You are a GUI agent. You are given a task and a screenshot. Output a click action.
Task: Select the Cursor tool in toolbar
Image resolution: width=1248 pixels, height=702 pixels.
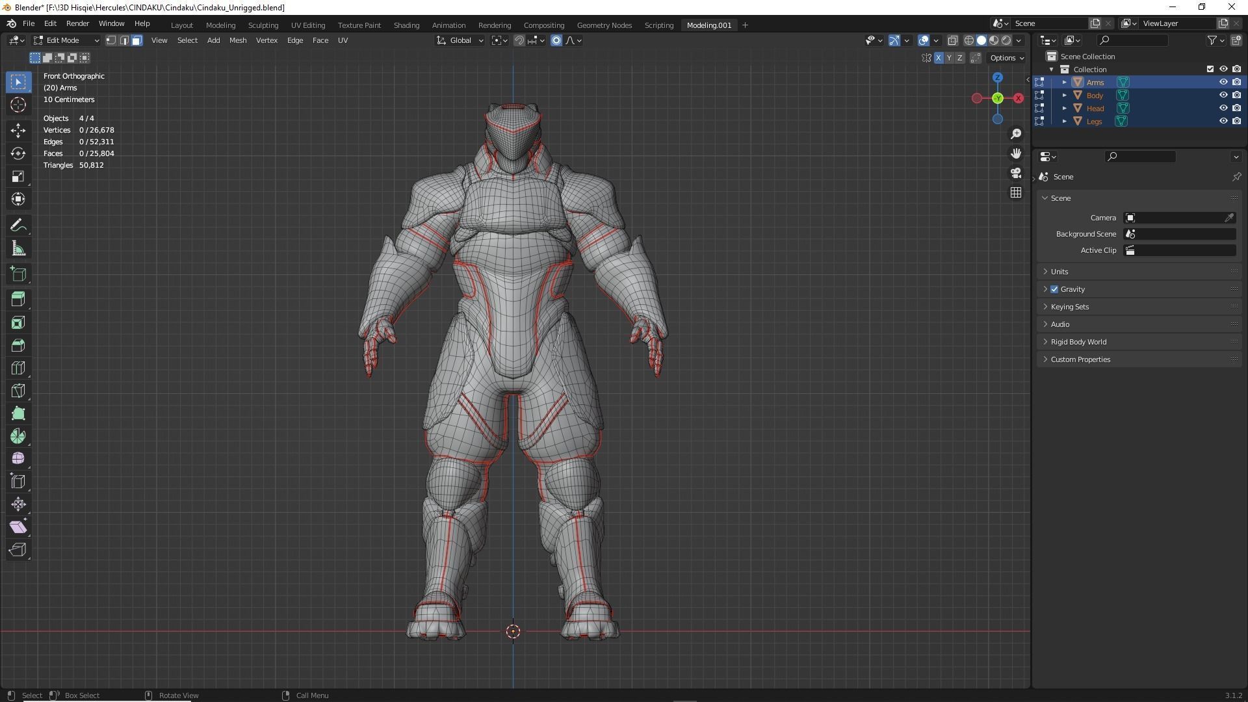[x=18, y=105]
